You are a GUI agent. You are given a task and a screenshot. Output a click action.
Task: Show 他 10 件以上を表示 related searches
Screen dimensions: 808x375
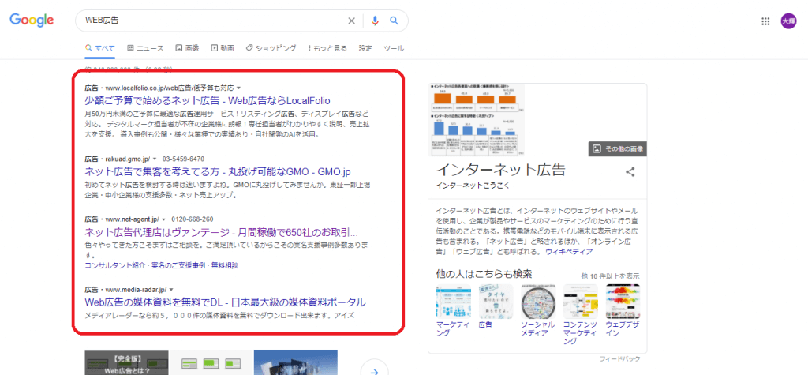point(610,276)
